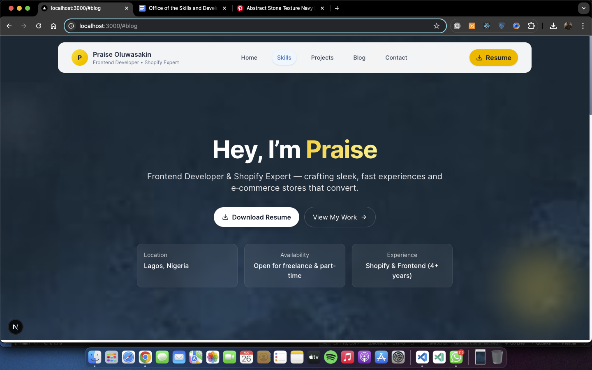Open Spotify from the dock
The height and width of the screenshot is (370, 592).
[x=331, y=357]
